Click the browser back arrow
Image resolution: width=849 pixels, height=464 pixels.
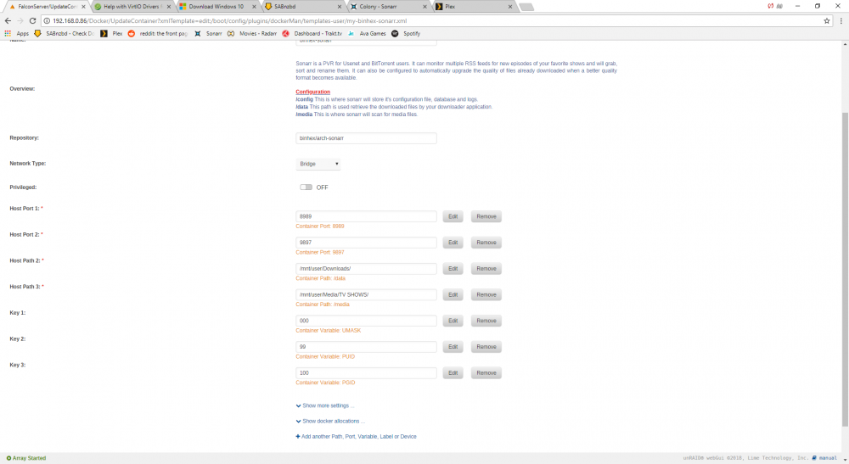click(x=8, y=20)
